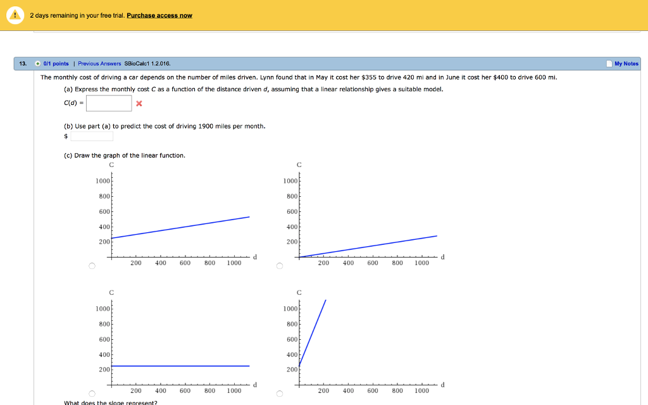
Task: Select radio button for the top-right graph
Action: (279, 266)
